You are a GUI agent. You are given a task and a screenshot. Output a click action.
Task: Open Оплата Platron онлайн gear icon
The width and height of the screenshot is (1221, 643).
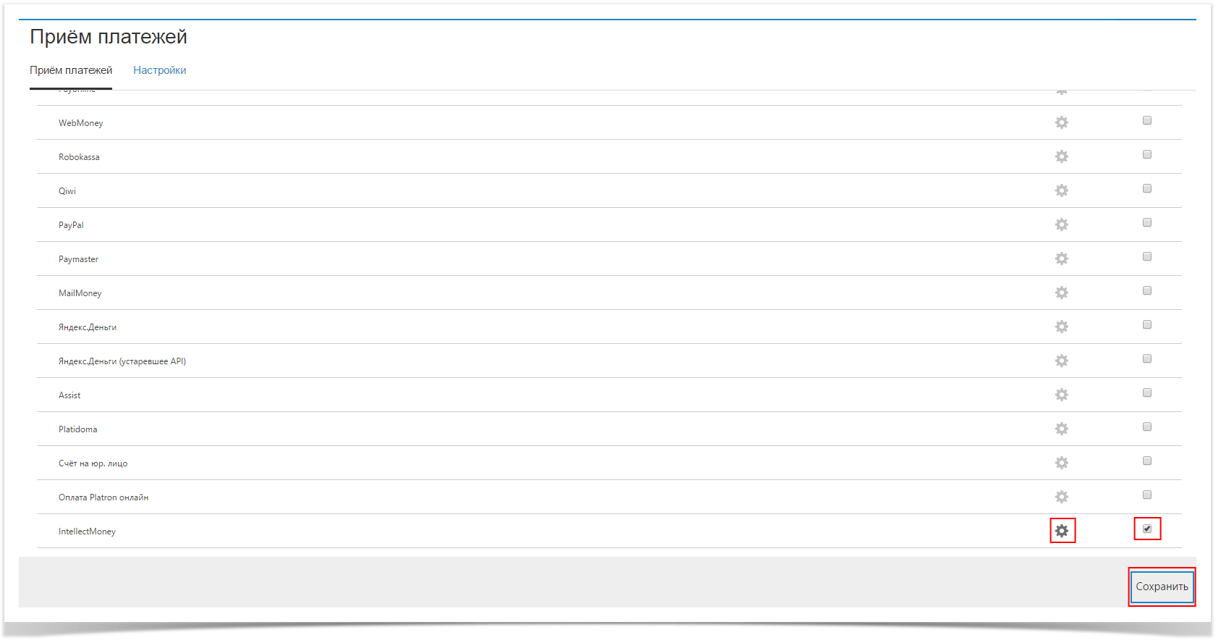pos(1061,497)
